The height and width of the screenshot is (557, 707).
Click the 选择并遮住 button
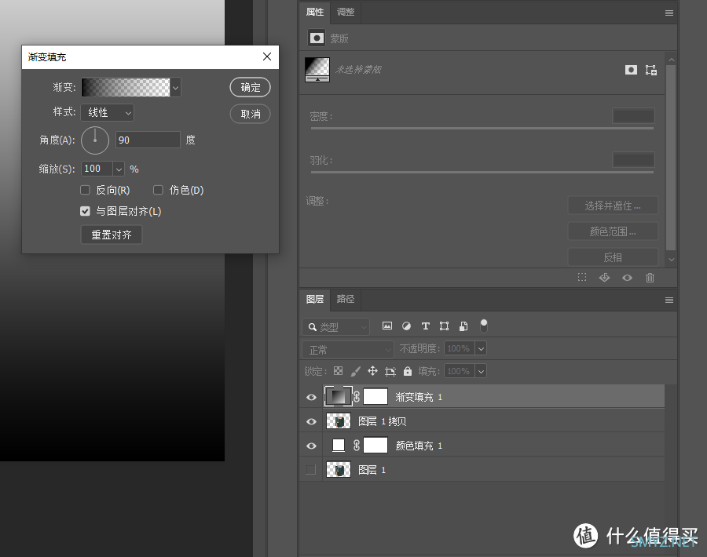pyautogui.click(x=613, y=206)
